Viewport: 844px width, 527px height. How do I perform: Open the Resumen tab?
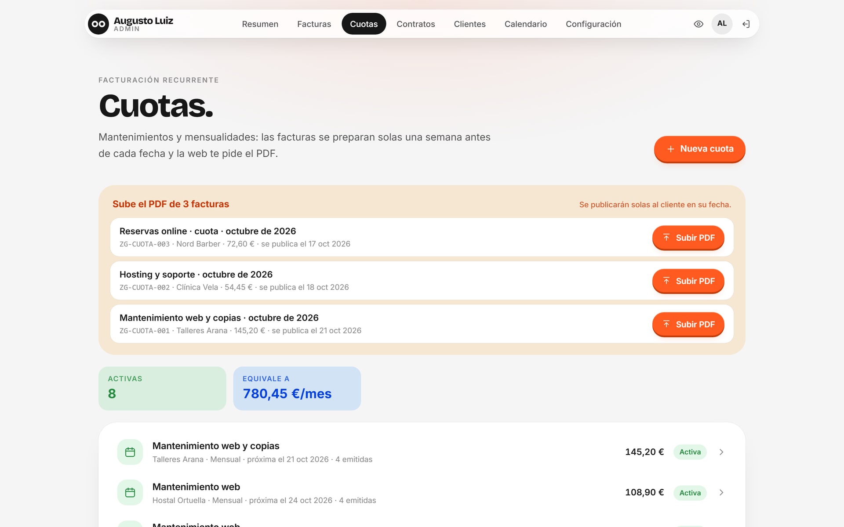(260, 24)
